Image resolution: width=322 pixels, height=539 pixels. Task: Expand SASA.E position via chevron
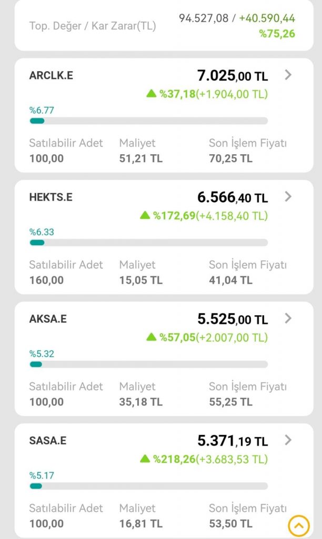coord(288,440)
